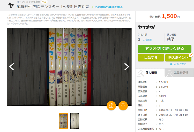194x132 pixels.
Task: Advance to next image with right arrow
Action: tap(127, 67)
